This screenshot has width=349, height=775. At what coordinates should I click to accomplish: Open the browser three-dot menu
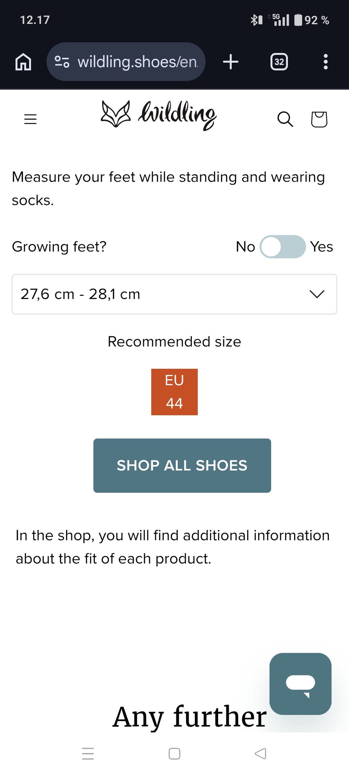(325, 62)
